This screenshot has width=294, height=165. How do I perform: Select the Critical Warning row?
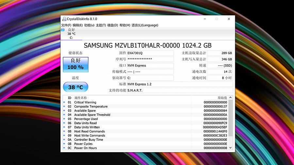point(145,102)
